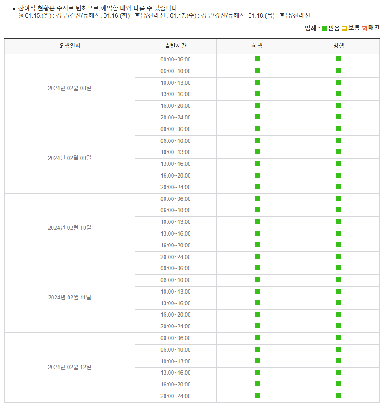Click 10:00~13:00 time cell under 02월 11일
The image size is (386, 406).
(x=175, y=292)
